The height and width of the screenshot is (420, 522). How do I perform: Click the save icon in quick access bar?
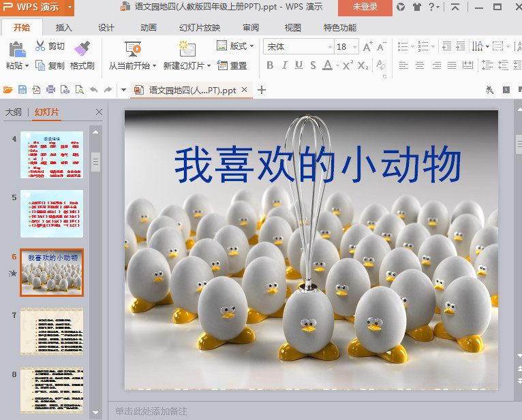22,90
